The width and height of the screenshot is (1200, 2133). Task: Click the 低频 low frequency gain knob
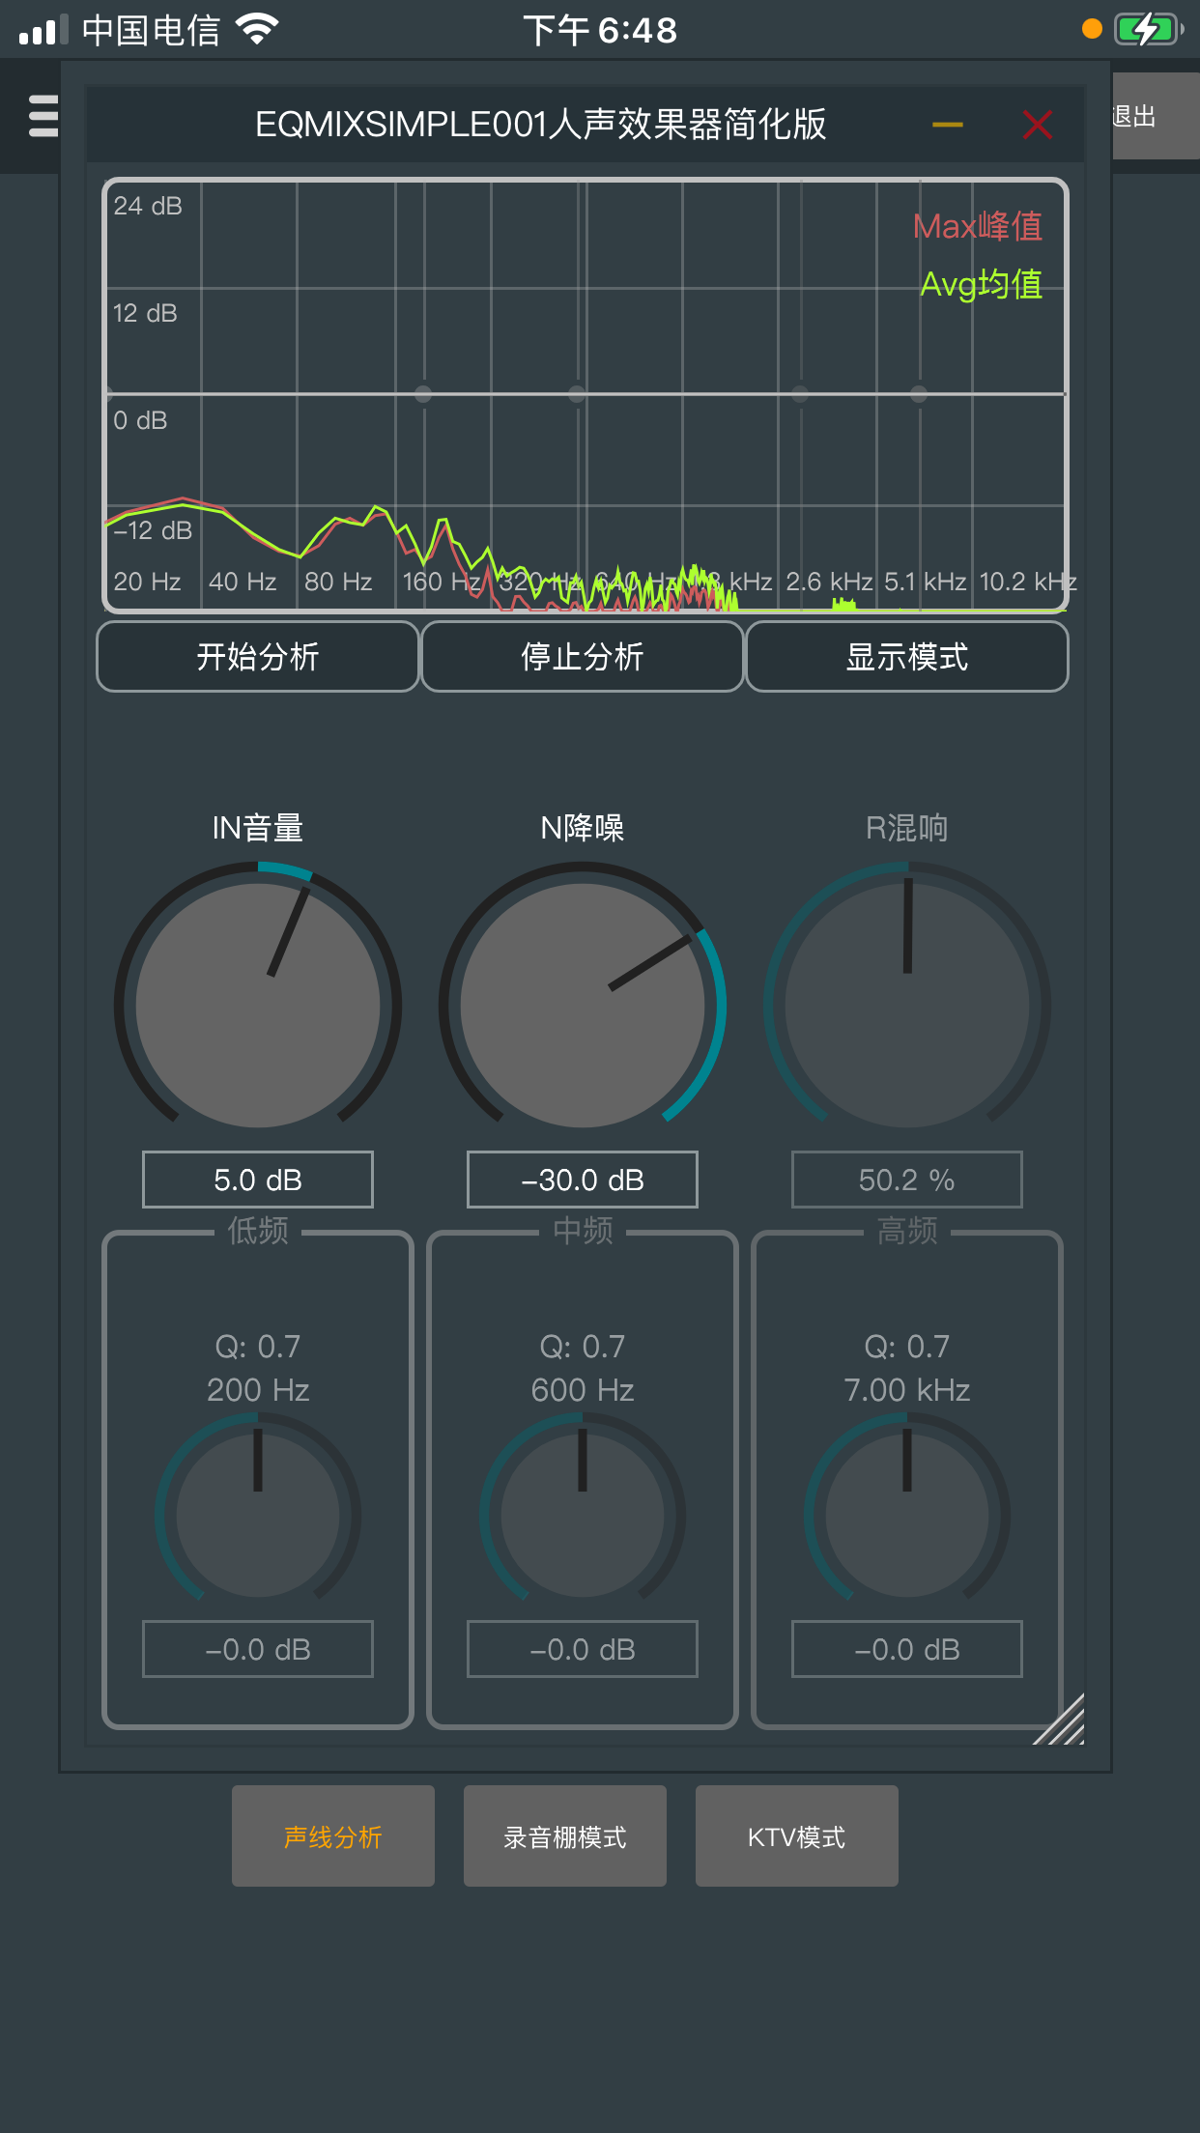[258, 1515]
